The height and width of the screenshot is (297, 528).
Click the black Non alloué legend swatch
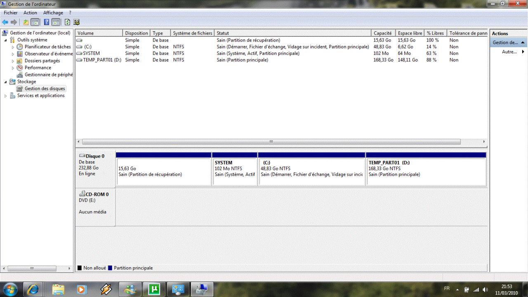click(80, 268)
